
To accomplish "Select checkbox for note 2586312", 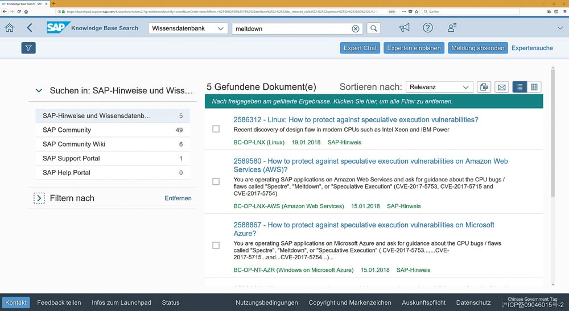I will [216, 129].
